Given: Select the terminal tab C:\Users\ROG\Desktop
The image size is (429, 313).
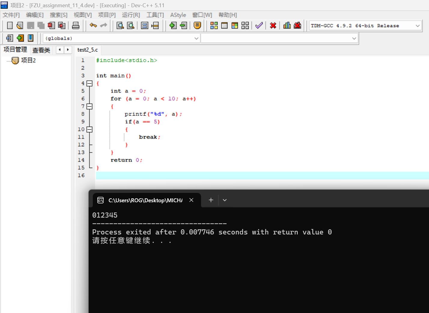Looking at the screenshot, I should tap(145, 200).
